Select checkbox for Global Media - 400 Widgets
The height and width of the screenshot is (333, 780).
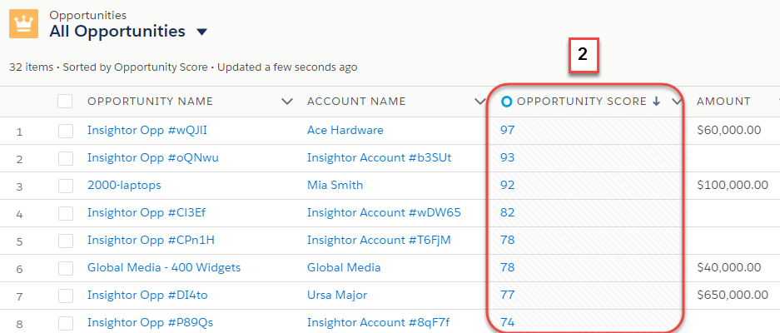65,268
